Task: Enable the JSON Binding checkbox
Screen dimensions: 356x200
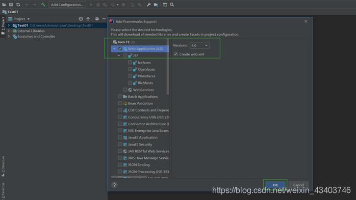Action: (x=120, y=165)
